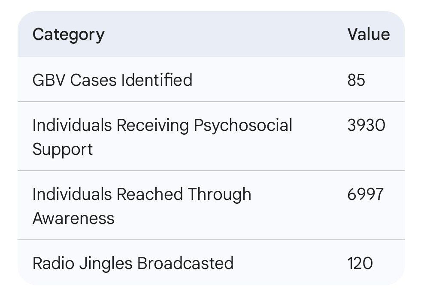Click the word Through

219,194
